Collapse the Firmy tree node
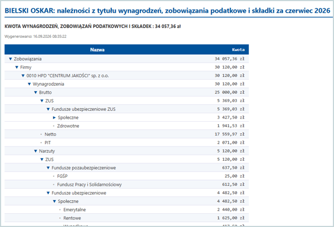 [16, 67]
